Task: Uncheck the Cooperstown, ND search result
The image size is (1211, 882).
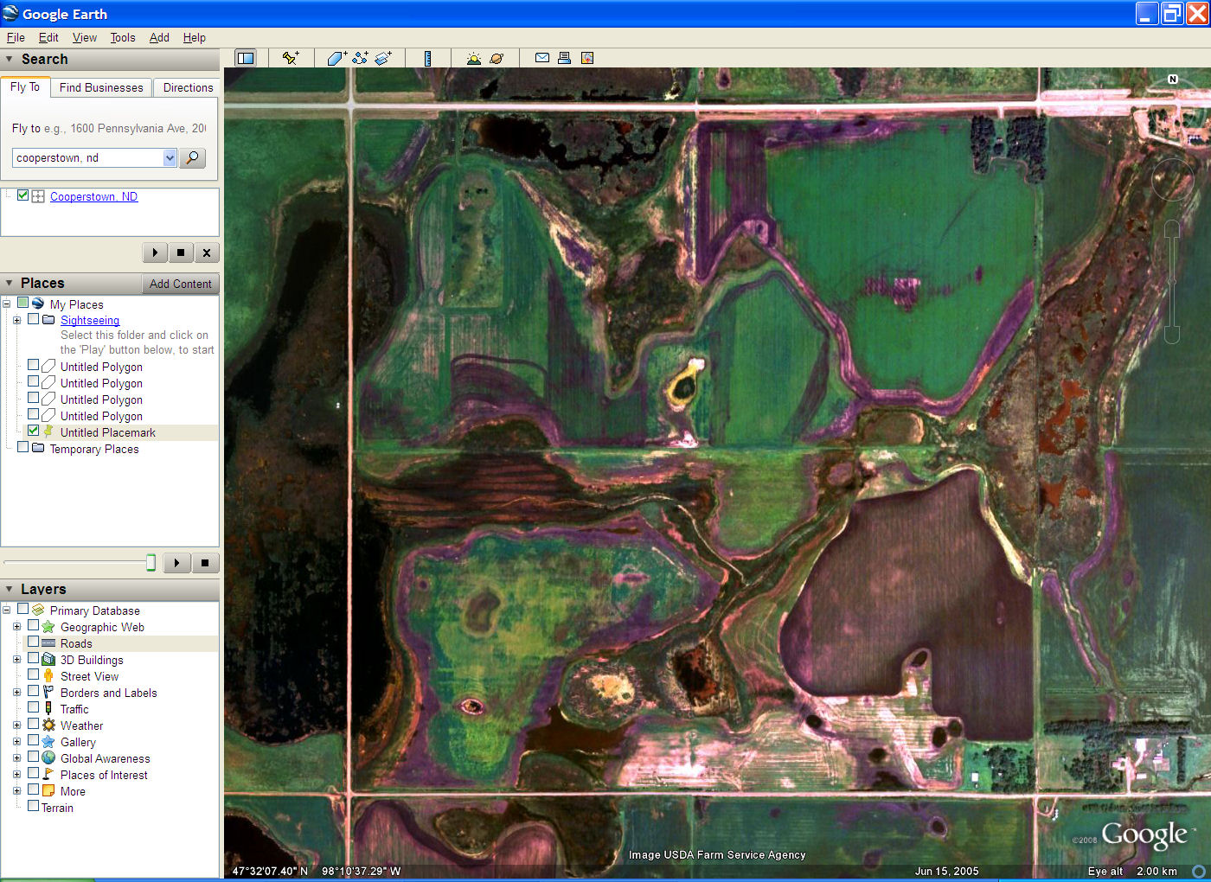Action: pos(23,195)
